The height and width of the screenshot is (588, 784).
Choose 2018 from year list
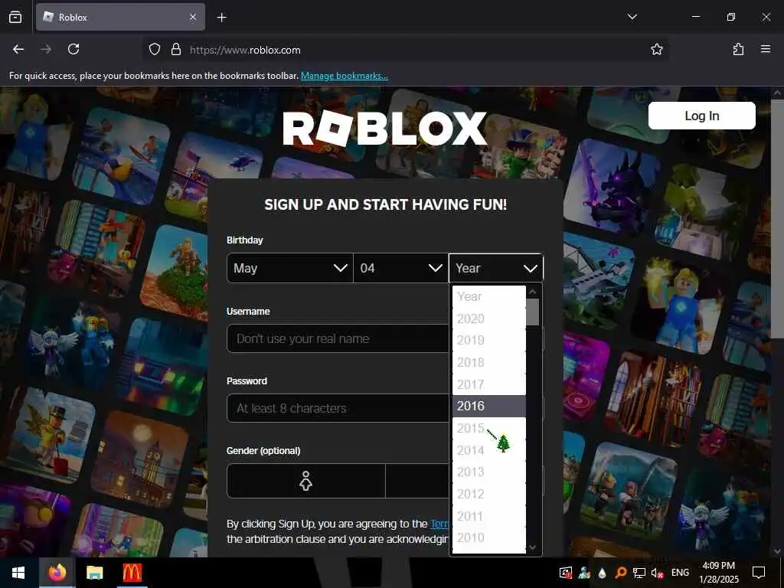[x=489, y=362]
